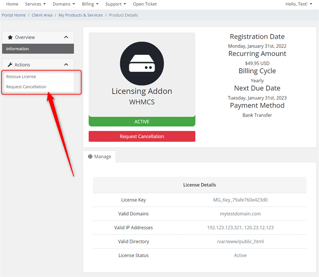The image size is (319, 277).
Task: Click the WHMCS product subtitle
Action: coord(142,102)
